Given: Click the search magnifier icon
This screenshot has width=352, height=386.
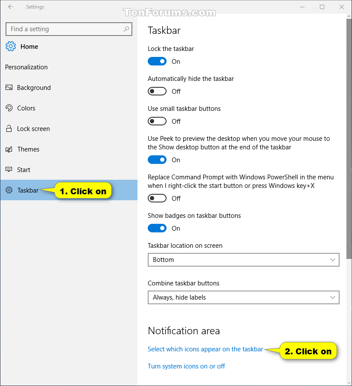Looking at the screenshot, I should coord(126,29).
